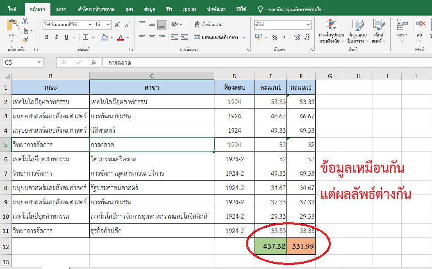
Task: Click the Tell Me search box
Action: tap(290, 9)
